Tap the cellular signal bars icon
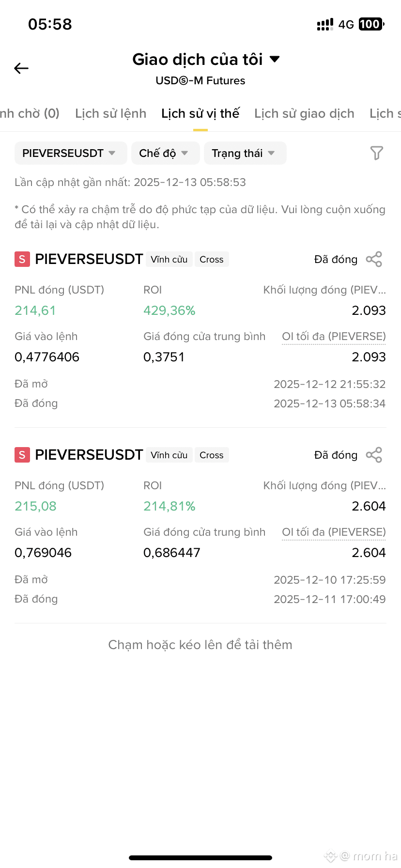This screenshot has width=401, height=868. pyautogui.click(x=325, y=24)
